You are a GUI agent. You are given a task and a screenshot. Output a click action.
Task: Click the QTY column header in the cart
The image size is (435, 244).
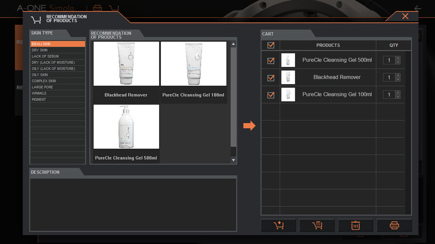point(393,45)
